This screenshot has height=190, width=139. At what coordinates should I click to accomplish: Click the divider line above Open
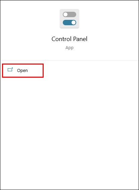coord(69,60)
